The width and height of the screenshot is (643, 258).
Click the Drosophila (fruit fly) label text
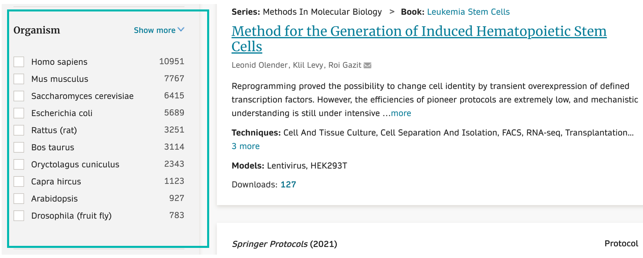pos(71,216)
